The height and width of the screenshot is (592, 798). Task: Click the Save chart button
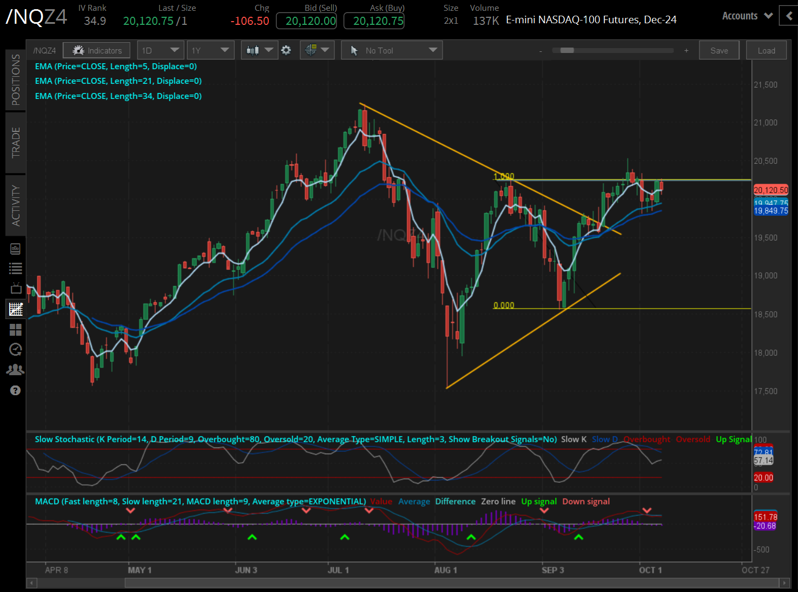tap(719, 50)
